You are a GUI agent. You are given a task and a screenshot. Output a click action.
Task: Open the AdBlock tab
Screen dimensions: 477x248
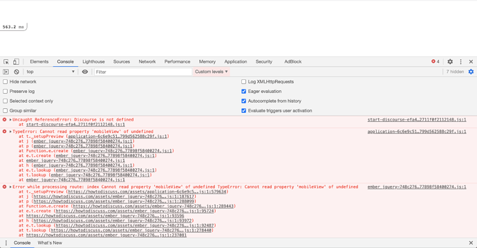click(x=293, y=61)
